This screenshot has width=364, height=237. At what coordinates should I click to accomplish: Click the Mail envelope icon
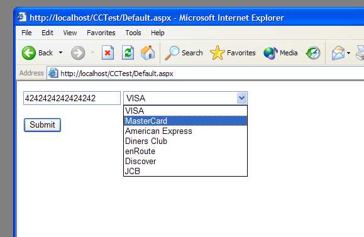pos(338,53)
